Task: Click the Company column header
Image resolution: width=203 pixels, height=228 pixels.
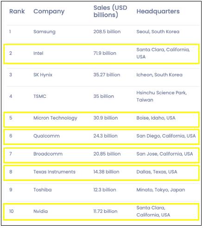Action: (49, 12)
